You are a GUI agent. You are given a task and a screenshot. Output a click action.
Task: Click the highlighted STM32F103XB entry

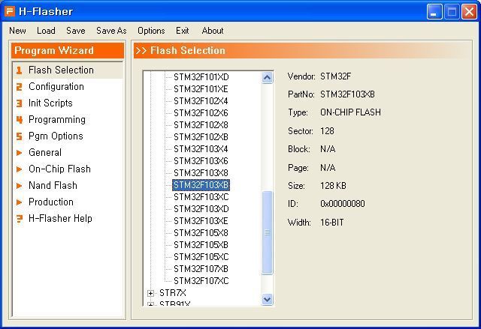click(201, 185)
